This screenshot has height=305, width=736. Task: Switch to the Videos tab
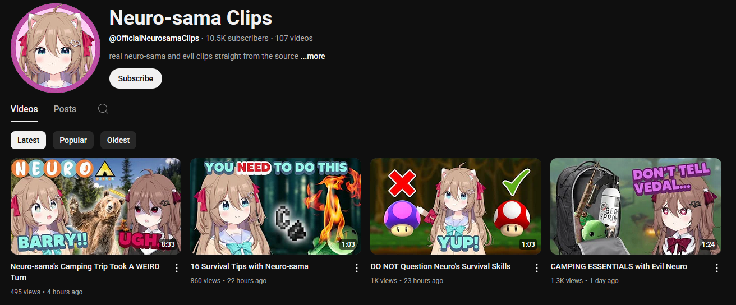pos(24,109)
